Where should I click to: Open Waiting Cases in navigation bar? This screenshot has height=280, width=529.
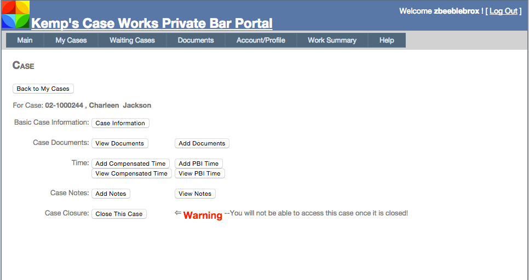pos(132,40)
